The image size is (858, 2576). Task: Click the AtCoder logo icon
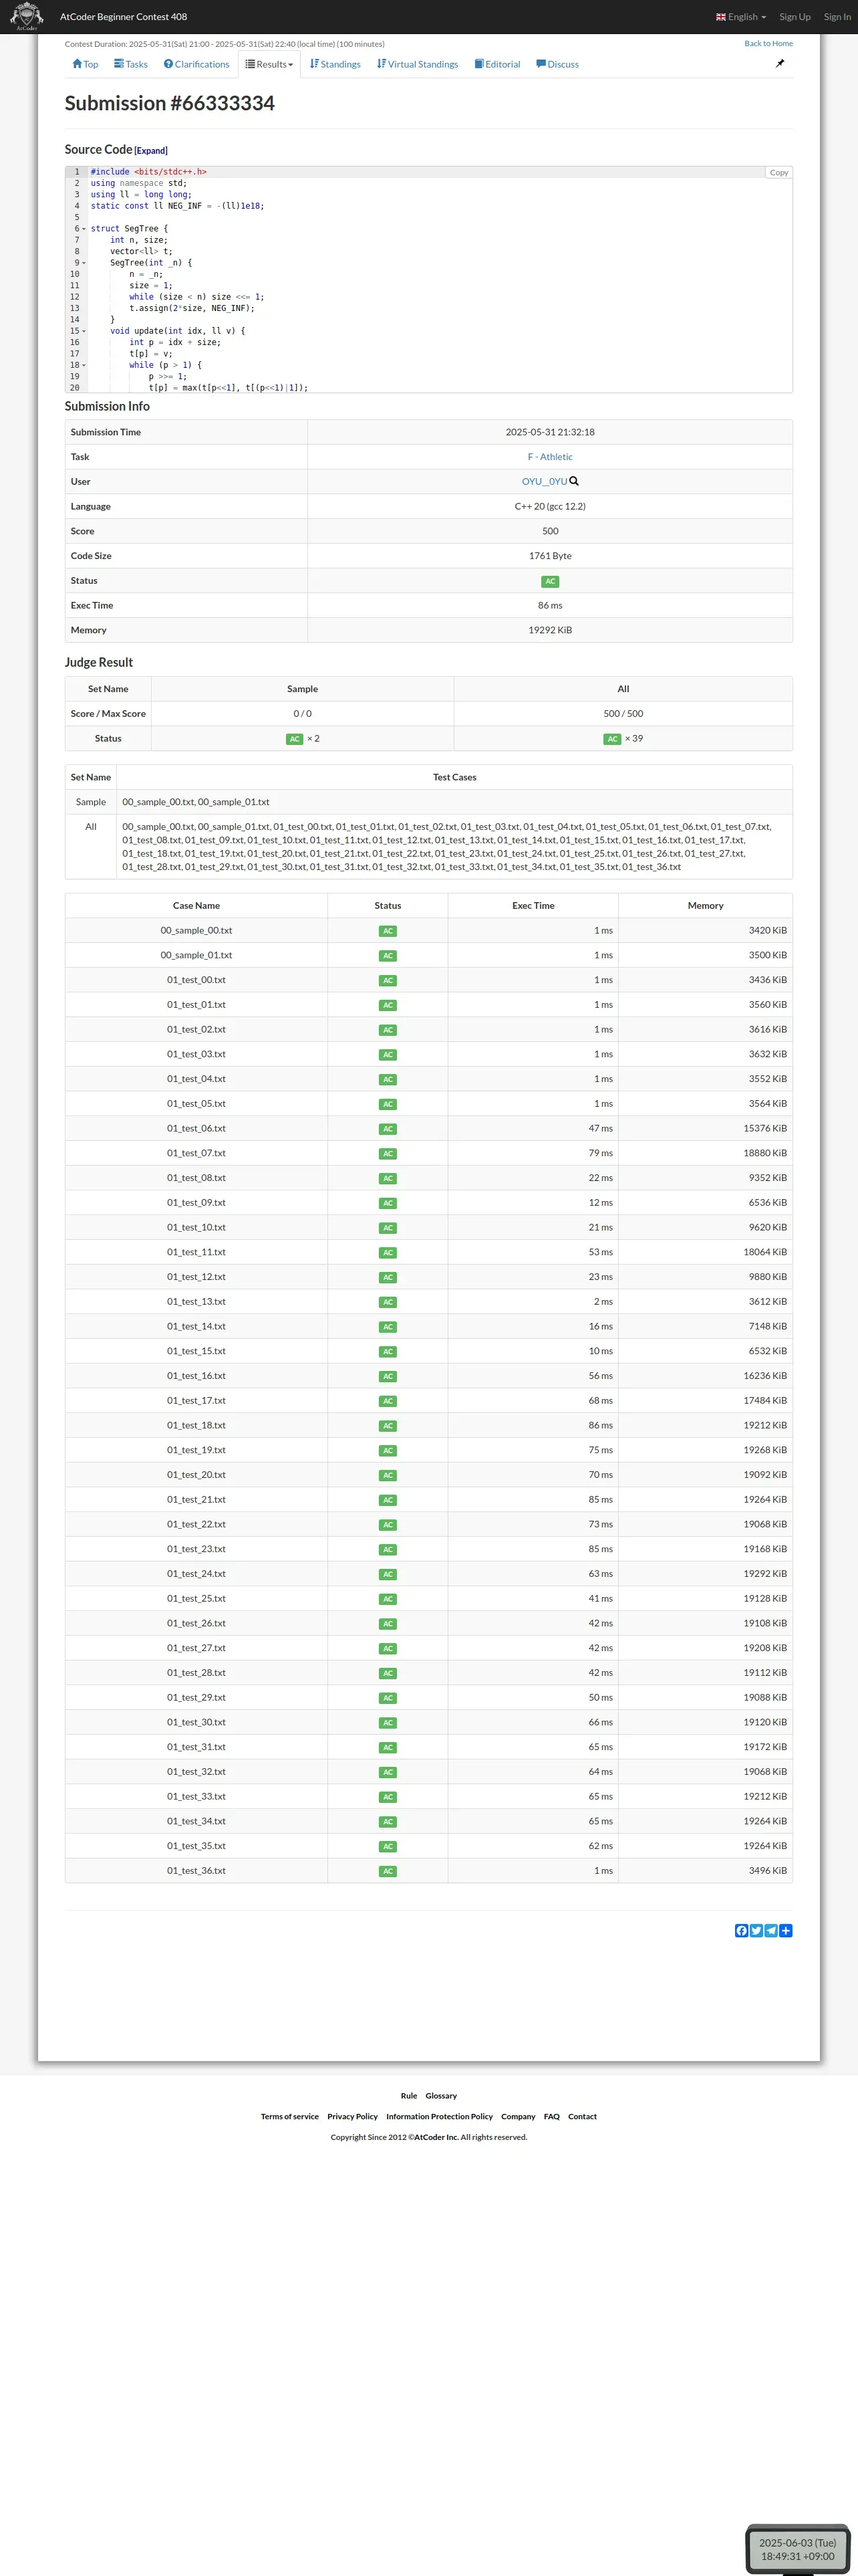[26, 16]
